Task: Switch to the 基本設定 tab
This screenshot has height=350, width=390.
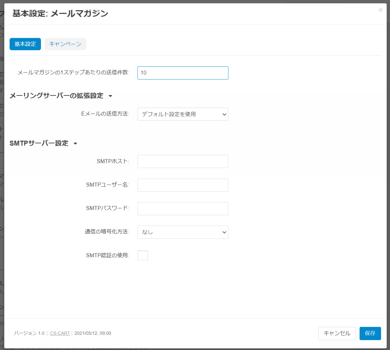Action: (x=25, y=44)
